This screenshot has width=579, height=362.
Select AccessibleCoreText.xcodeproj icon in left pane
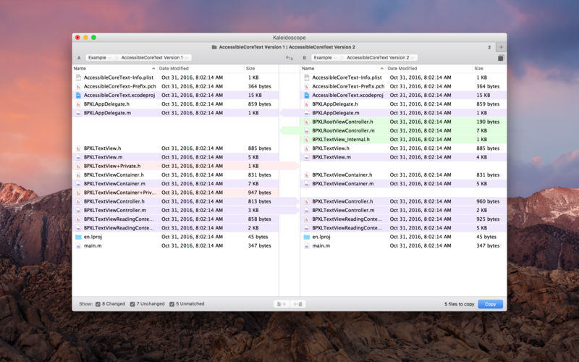pos(78,96)
